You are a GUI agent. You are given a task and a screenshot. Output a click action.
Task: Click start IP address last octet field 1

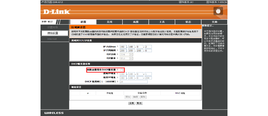point(148,74)
